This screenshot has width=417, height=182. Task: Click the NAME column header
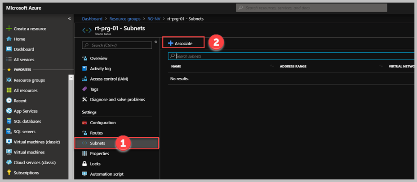(x=176, y=66)
